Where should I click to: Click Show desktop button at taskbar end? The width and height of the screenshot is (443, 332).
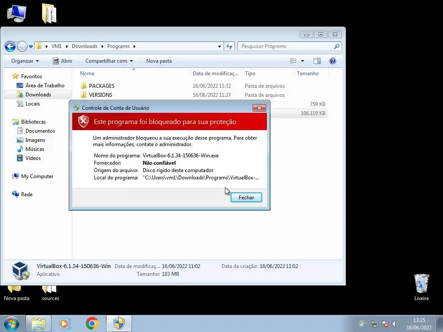[440, 323]
